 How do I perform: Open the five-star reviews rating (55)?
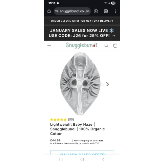click(x=62, y=119)
